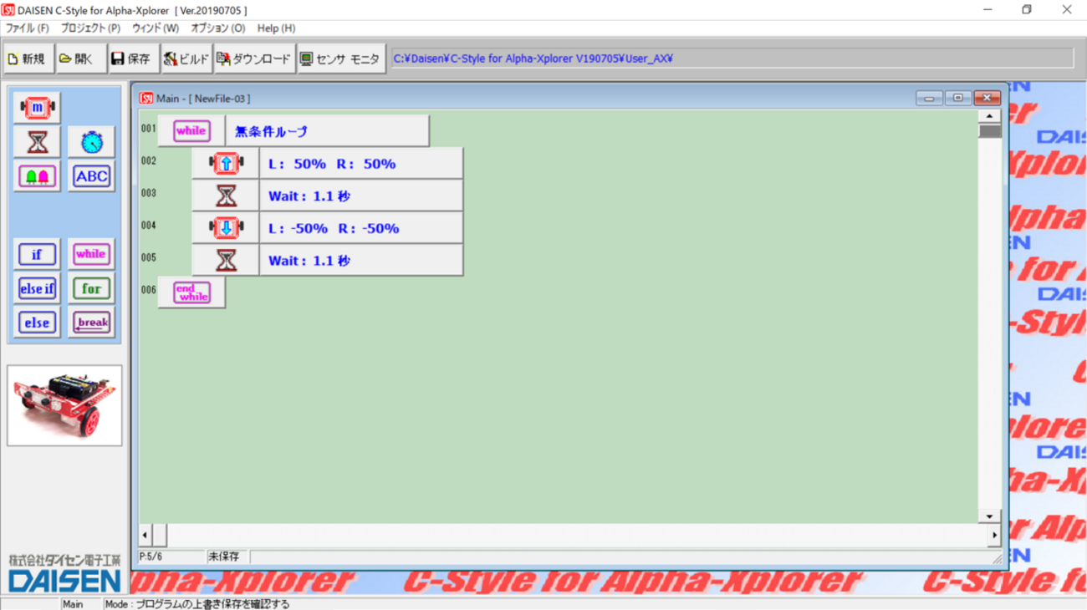Save the program with 保存
The height and width of the screenshot is (610, 1087).
click(133, 59)
